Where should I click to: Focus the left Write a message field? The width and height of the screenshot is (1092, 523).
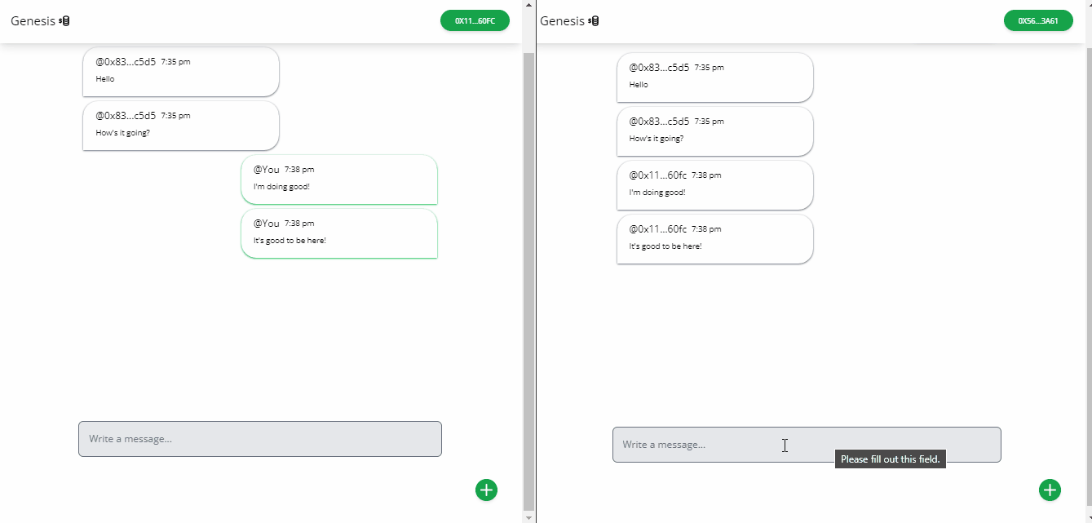click(260, 439)
